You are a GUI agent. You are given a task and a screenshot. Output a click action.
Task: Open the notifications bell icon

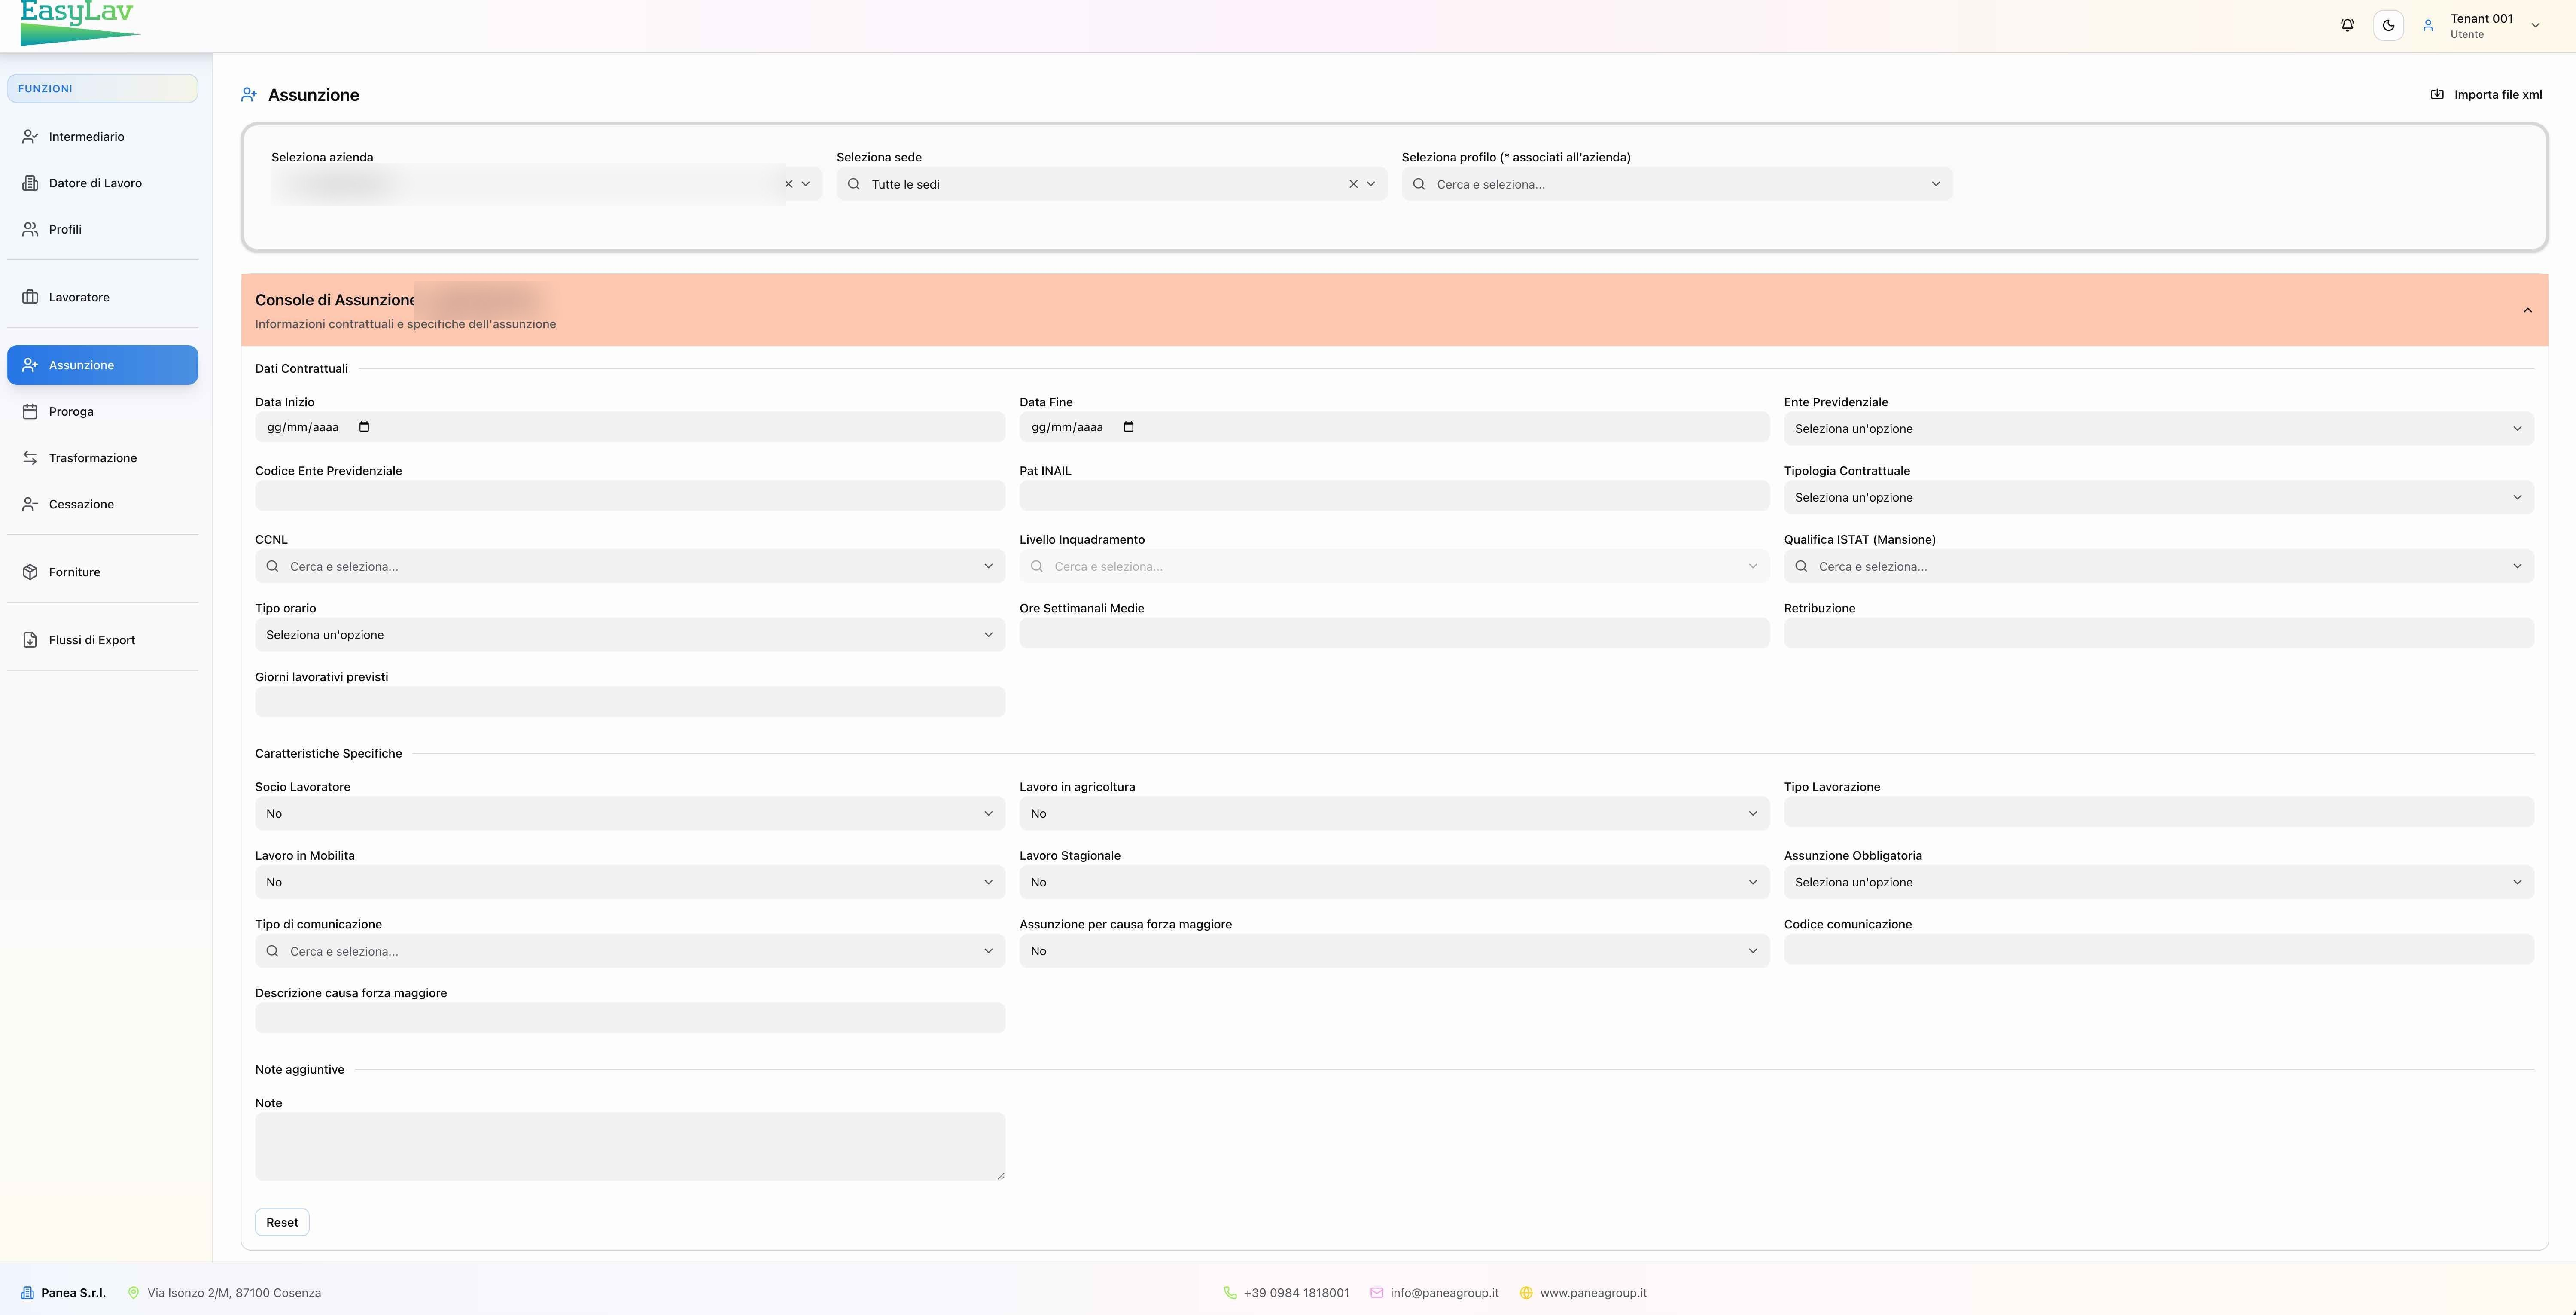click(x=2347, y=25)
